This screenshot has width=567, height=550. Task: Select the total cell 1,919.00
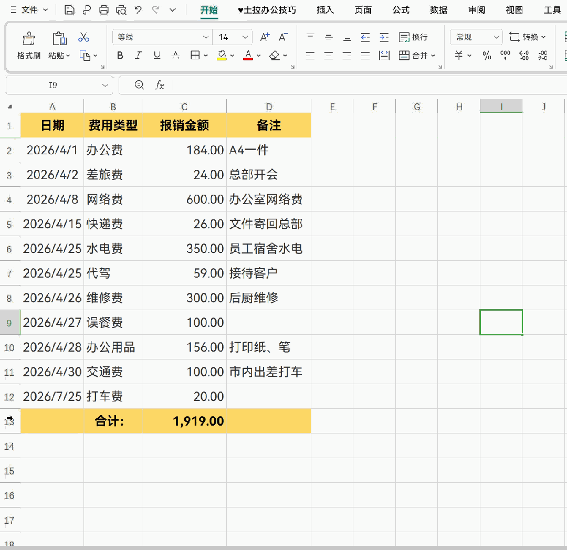tap(184, 421)
